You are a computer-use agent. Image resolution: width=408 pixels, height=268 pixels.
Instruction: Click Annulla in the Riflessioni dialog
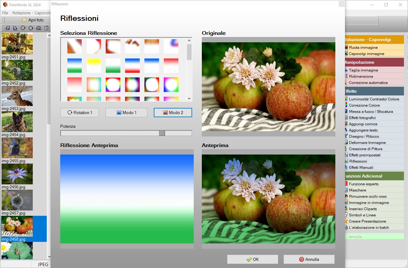(x=309, y=259)
